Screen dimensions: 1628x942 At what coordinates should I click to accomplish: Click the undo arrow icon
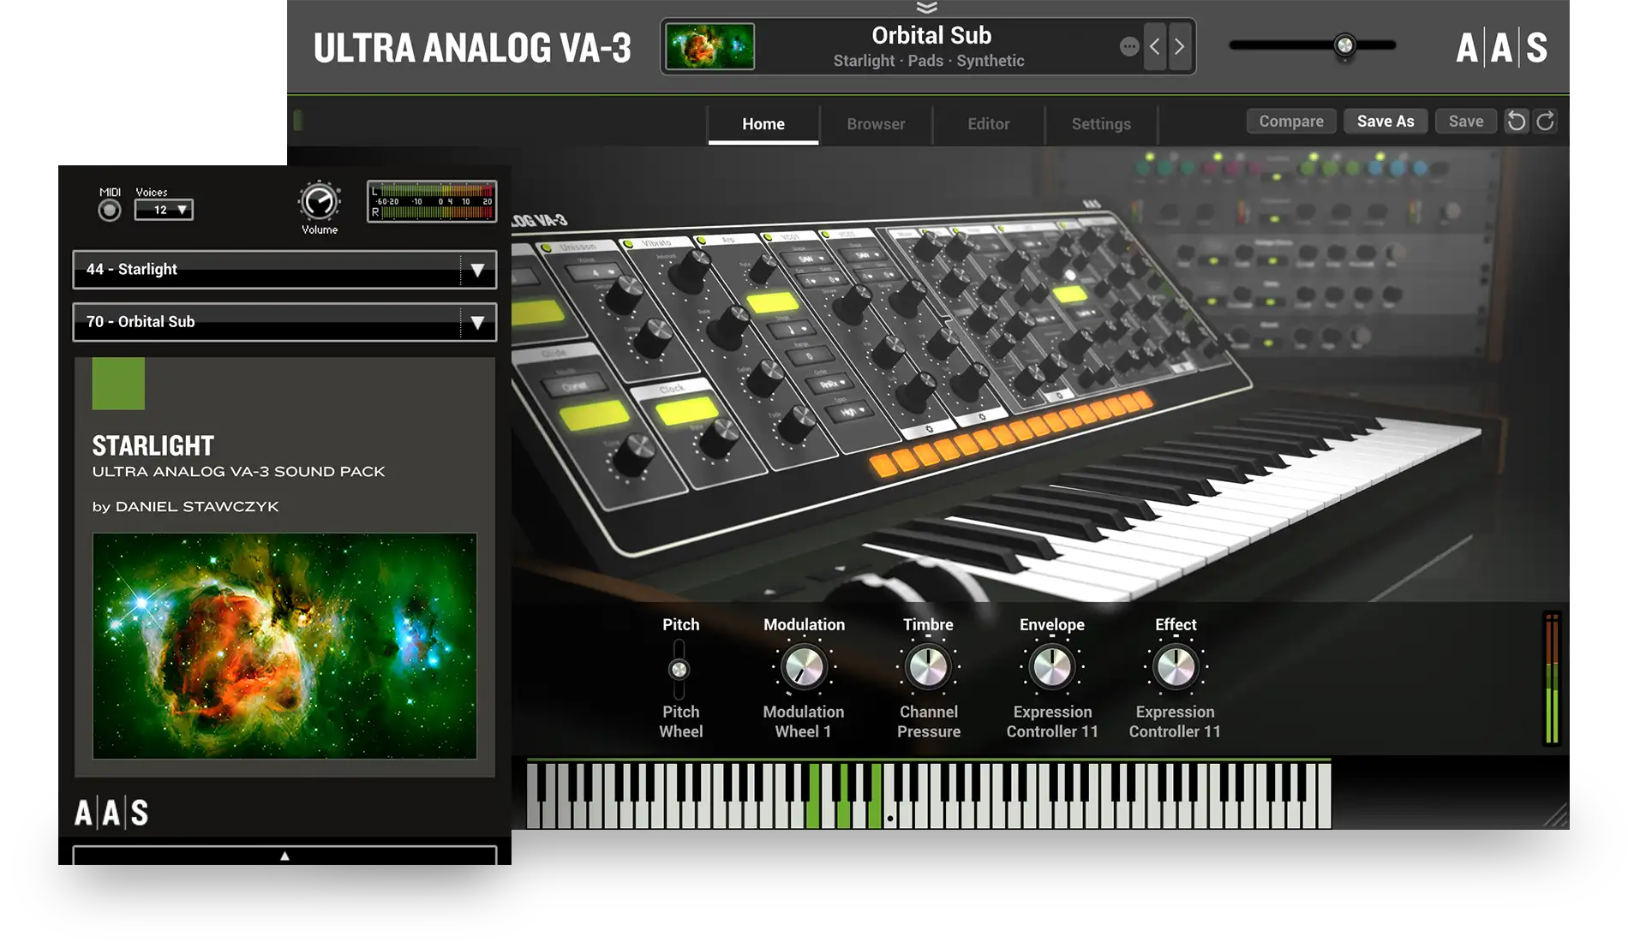click(x=1516, y=122)
